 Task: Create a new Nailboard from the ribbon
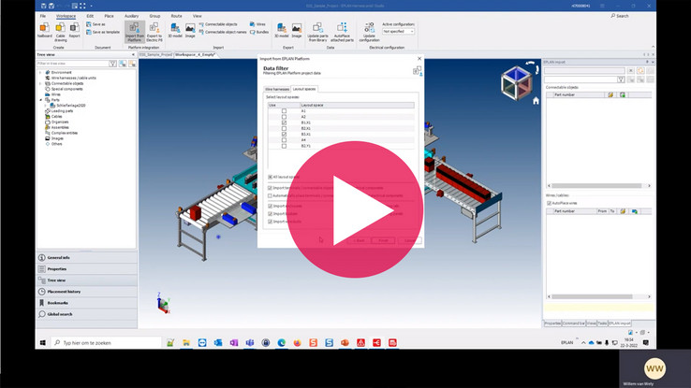click(44, 30)
